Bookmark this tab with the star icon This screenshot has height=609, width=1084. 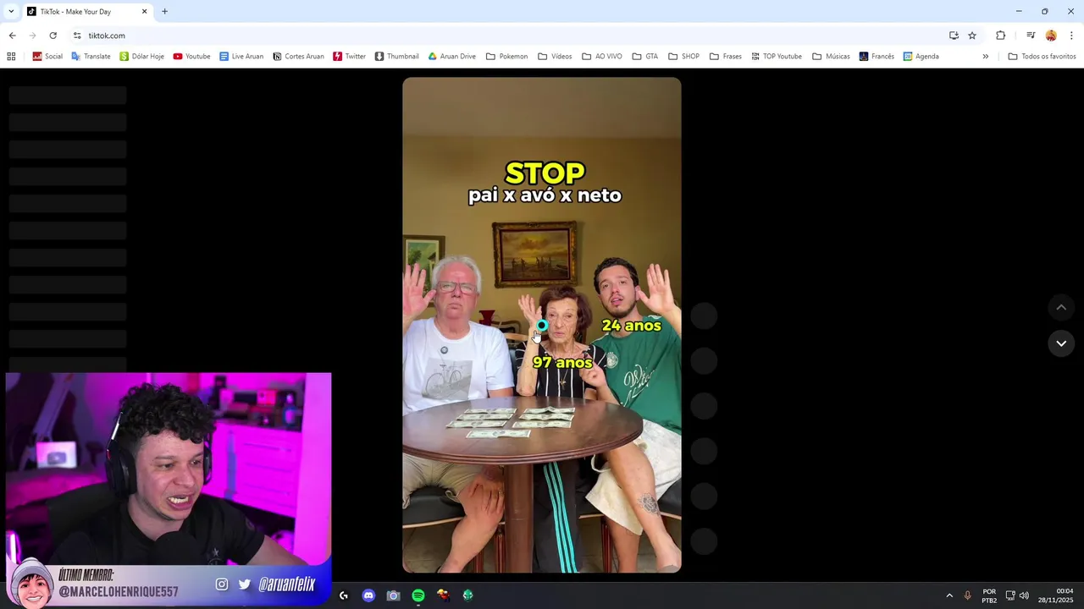coord(972,36)
